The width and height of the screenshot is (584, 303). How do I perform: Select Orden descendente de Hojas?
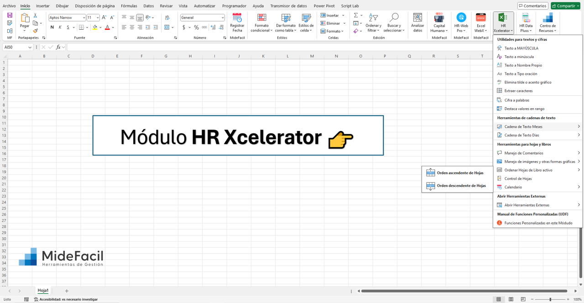[458, 186]
